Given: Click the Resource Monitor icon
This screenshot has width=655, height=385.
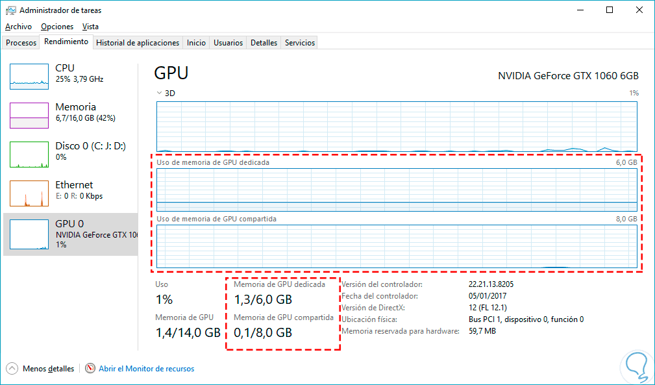Looking at the screenshot, I should pos(90,368).
